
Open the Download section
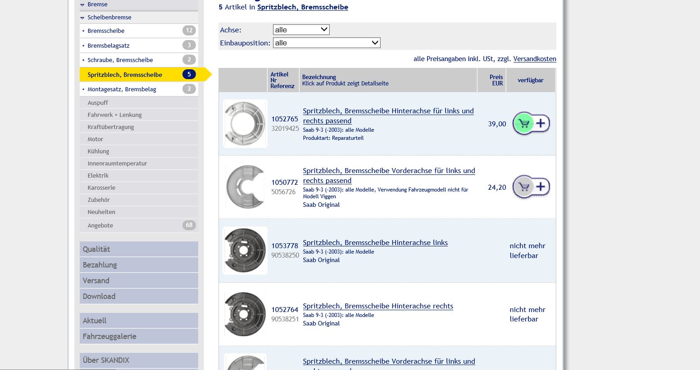click(139, 296)
